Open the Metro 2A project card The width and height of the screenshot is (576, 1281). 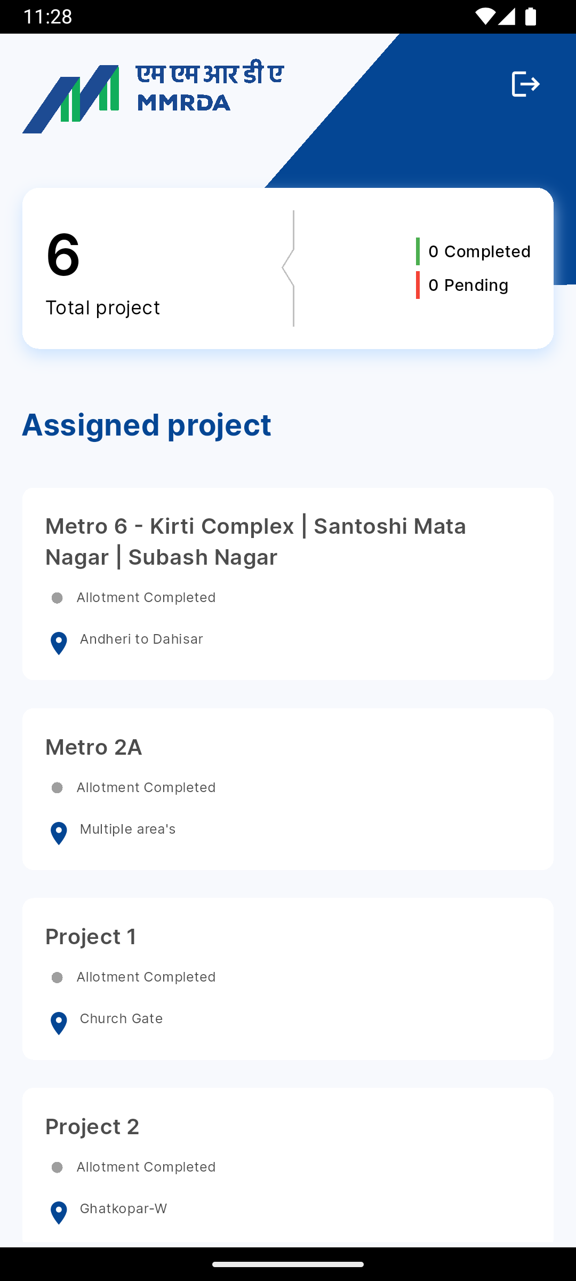pyautogui.click(x=288, y=789)
